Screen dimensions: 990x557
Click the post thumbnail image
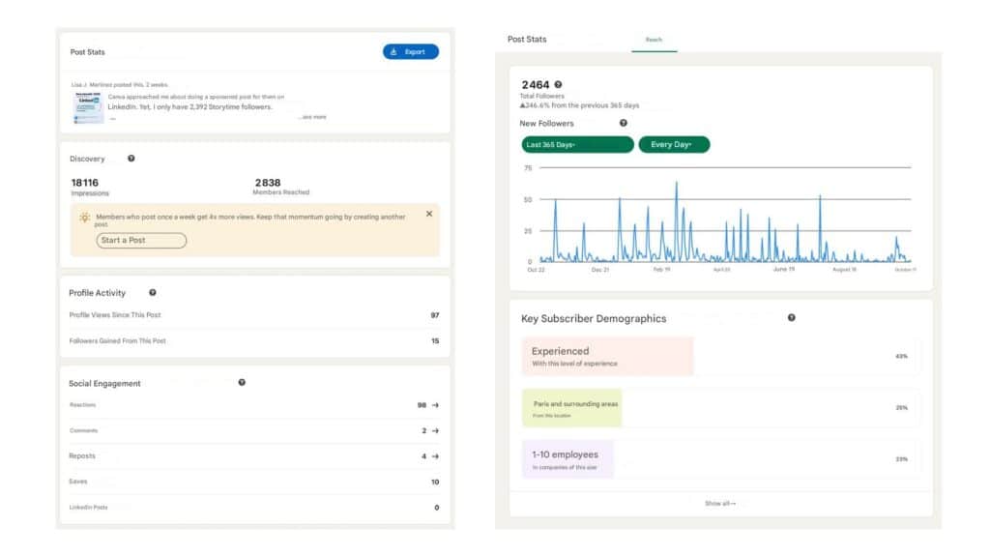pyautogui.click(x=89, y=108)
